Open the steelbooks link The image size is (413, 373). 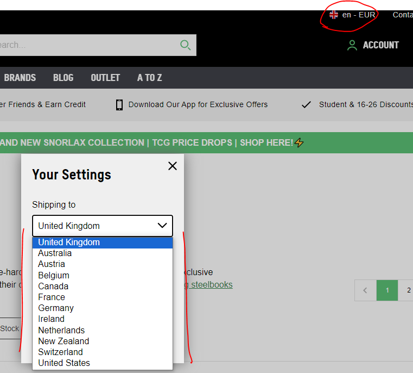point(208,285)
